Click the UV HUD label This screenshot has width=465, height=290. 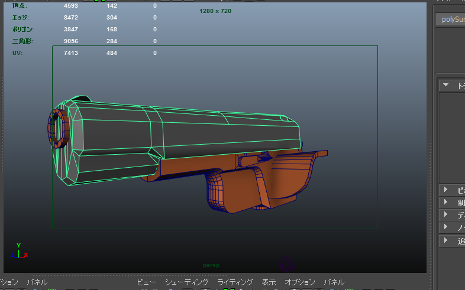pyautogui.click(x=17, y=53)
